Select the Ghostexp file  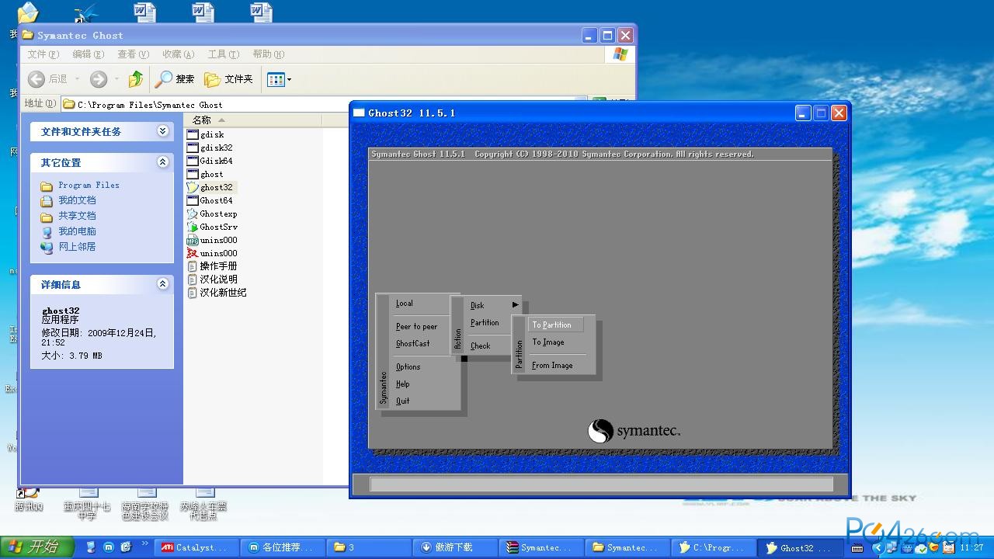[212, 214]
